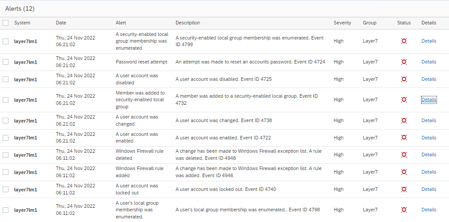Tick checkbox for user account locked out row

(x=5, y=190)
